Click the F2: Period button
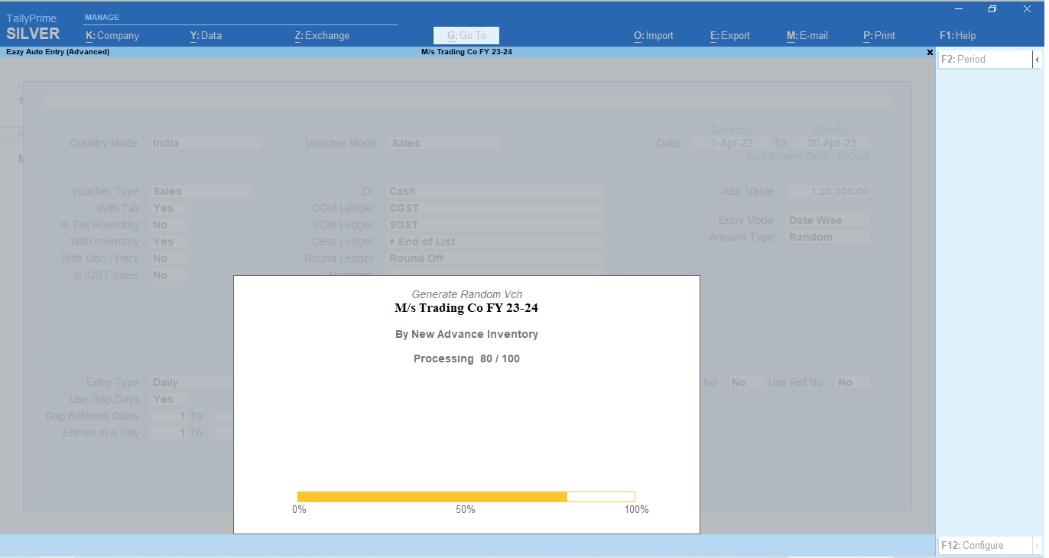Screen dimensions: 1049x558 (984, 59)
